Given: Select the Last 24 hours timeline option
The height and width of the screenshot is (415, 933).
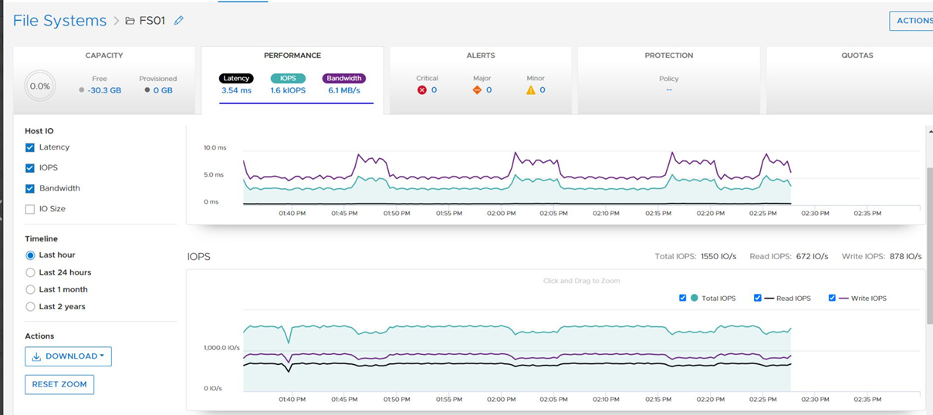Looking at the screenshot, I should pyautogui.click(x=31, y=272).
